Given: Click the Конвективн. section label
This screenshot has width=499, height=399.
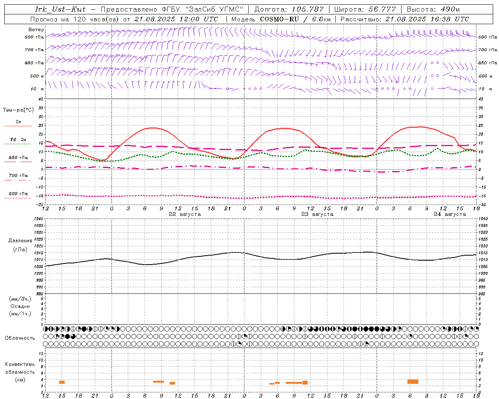Looking at the screenshot, I should 20,364.
